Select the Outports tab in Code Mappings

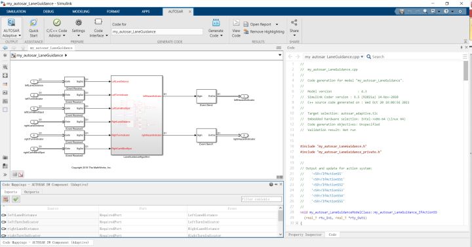tap(31, 192)
